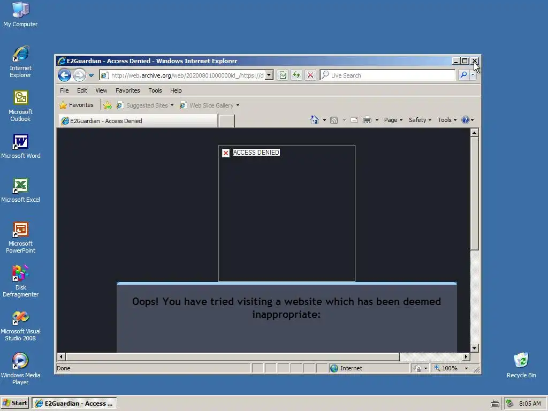Click E2Guardian taskbar button

pos(74,403)
